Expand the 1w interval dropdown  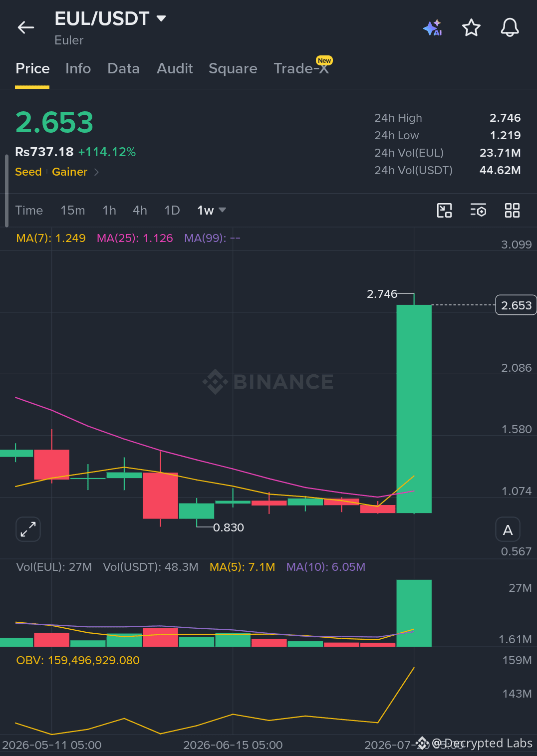212,211
